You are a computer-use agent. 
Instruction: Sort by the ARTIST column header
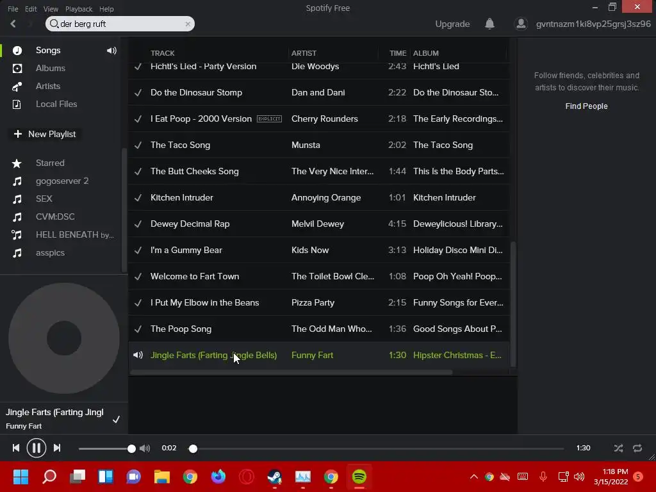[304, 53]
